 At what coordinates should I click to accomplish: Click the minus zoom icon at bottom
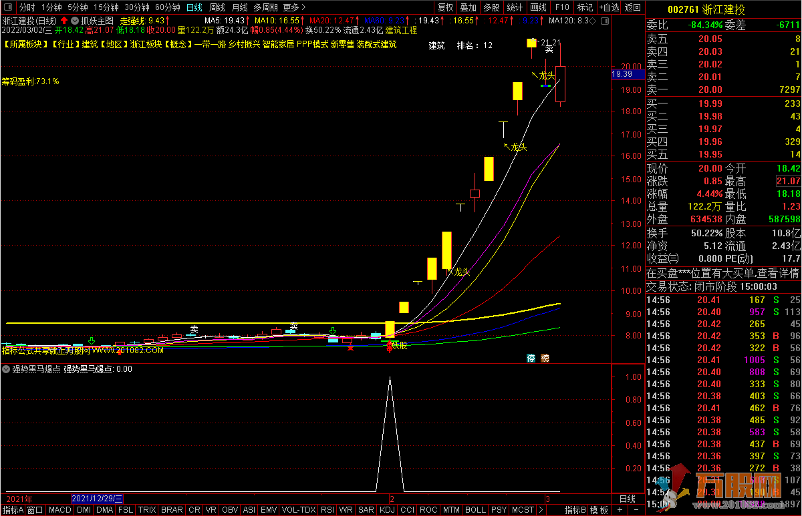click(x=637, y=510)
